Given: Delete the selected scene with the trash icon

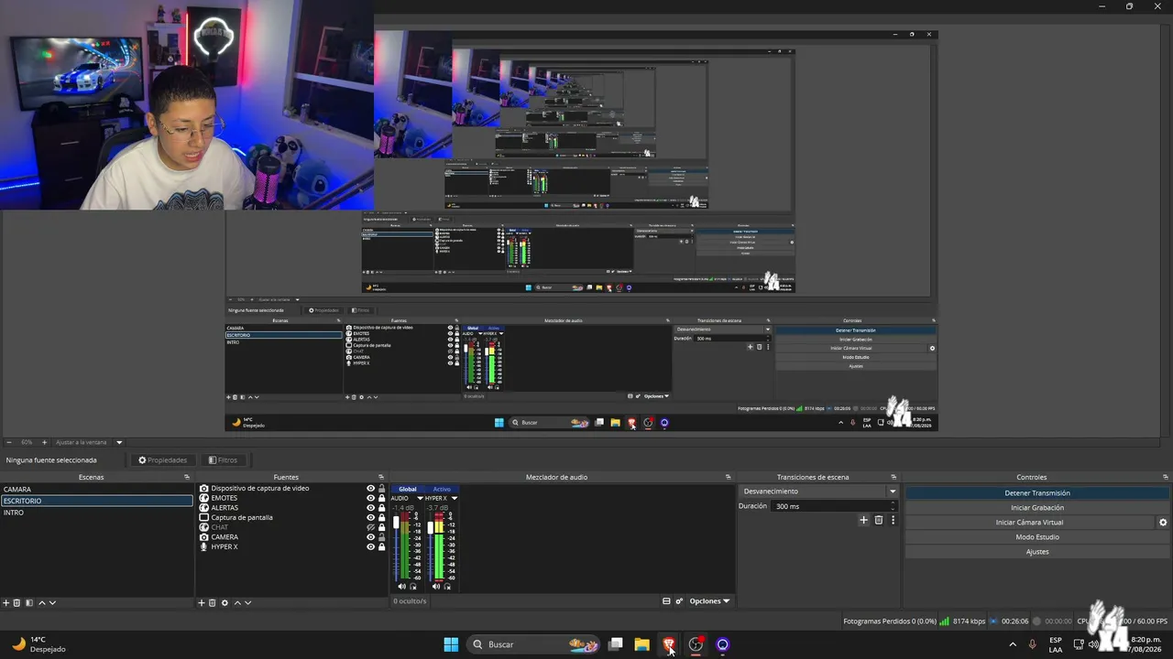Looking at the screenshot, I should [x=16, y=602].
